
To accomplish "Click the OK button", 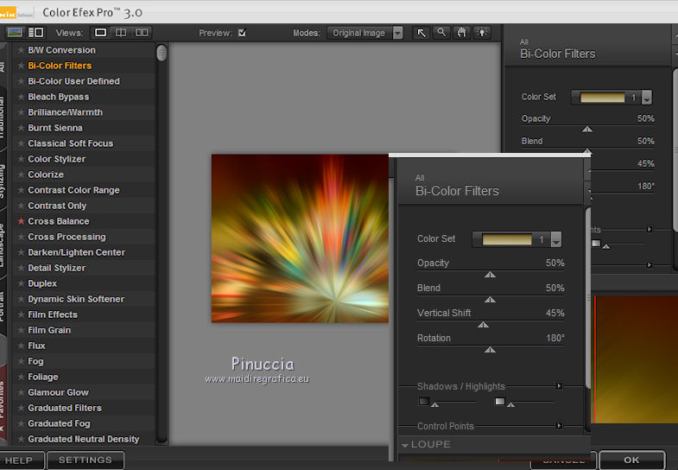I will point(631,460).
